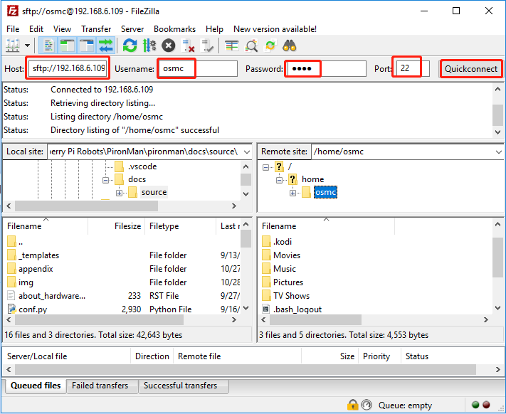Switch to Successful transfers tab

(x=184, y=386)
